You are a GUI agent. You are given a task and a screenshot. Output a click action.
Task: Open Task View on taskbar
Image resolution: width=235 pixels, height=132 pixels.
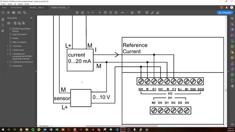click(x=15, y=129)
